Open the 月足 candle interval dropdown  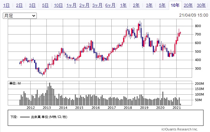click(20, 16)
